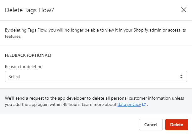Click the external link icon beside data privacy
192x134 pixels.
tap(144, 105)
